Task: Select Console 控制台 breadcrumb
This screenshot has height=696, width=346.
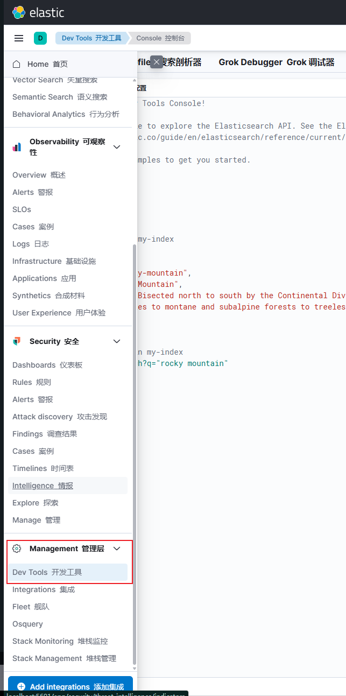Action: [161, 38]
